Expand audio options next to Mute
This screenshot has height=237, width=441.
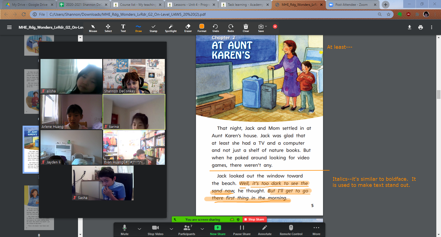pyautogui.click(x=139, y=229)
